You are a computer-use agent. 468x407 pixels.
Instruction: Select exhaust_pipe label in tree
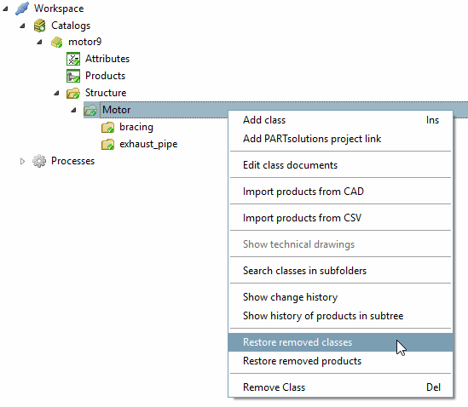(x=148, y=144)
